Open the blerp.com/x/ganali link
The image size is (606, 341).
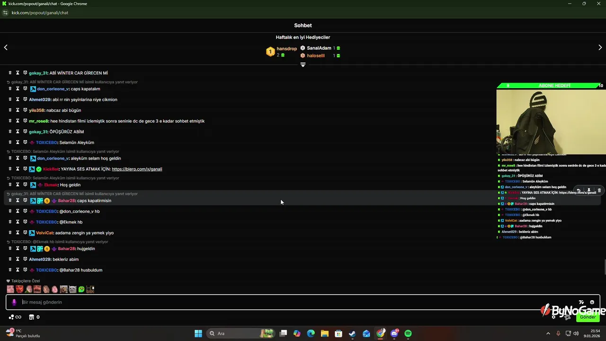pos(137,169)
